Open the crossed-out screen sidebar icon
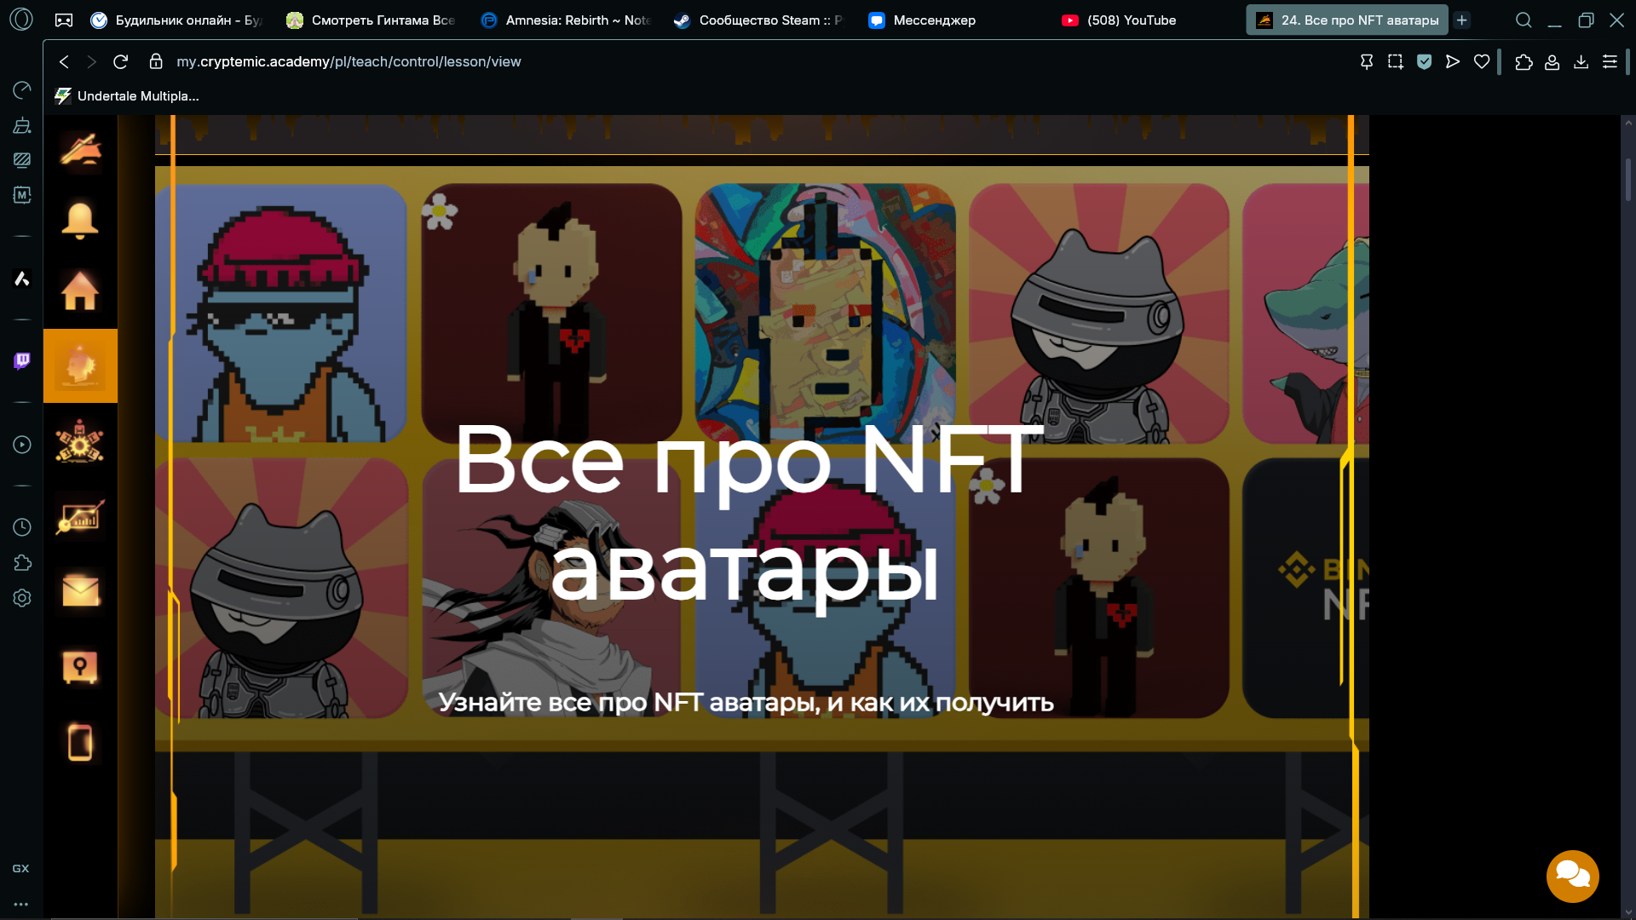The height and width of the screenshot is (920, 1636). (x=22, y=160)
